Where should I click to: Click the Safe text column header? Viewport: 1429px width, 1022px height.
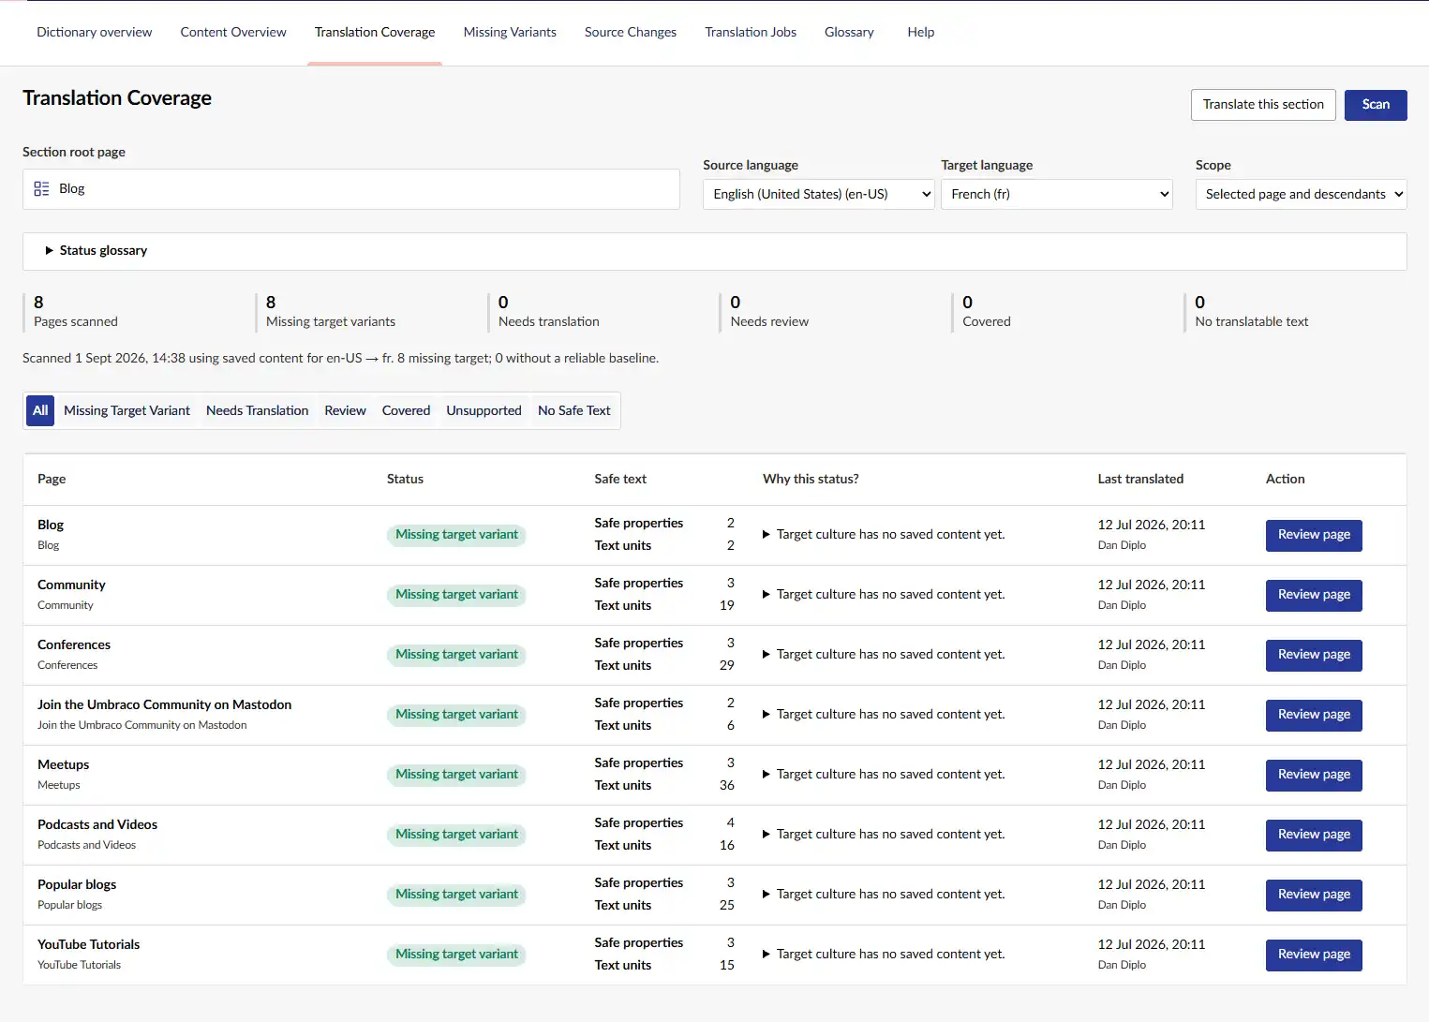[620, 479]
